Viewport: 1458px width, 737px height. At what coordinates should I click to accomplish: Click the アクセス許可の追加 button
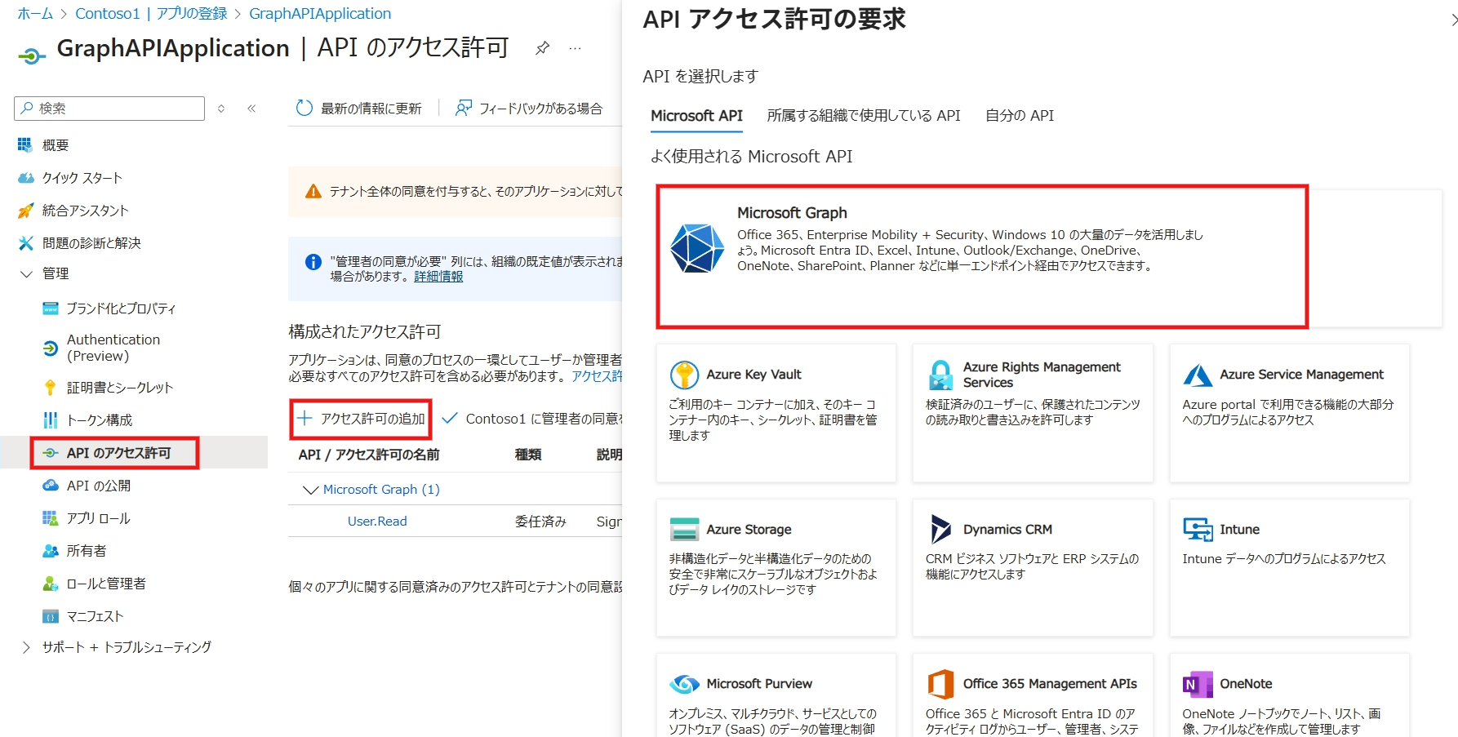[x=360, y=419]
